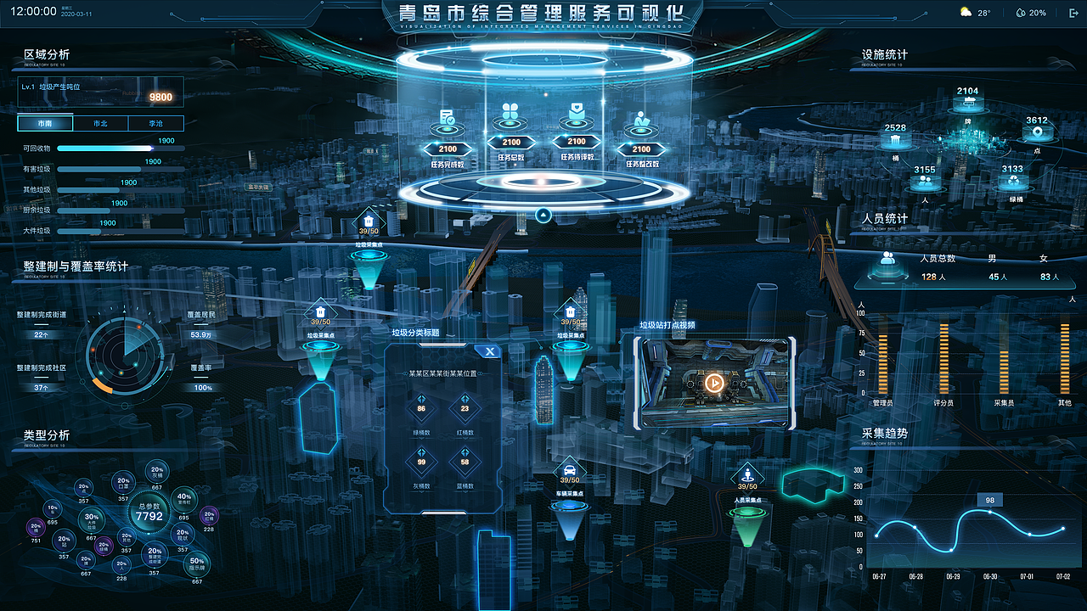Click the 20% humidity icon
This screenshot has width=1087, height=611.
1022,12
